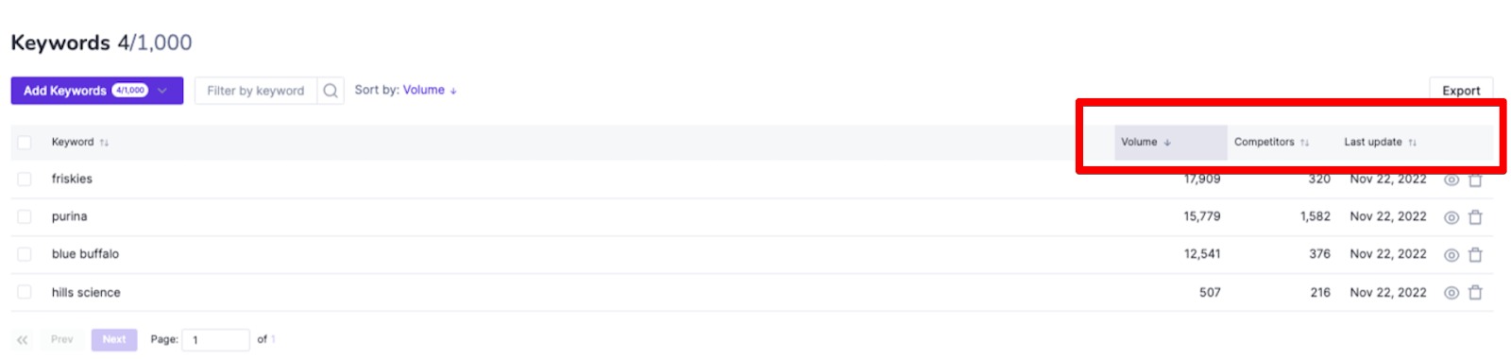This screenshot has width=1511, height=359.
Task: Check the select-all header checkbox
Action: coord(25,143)
